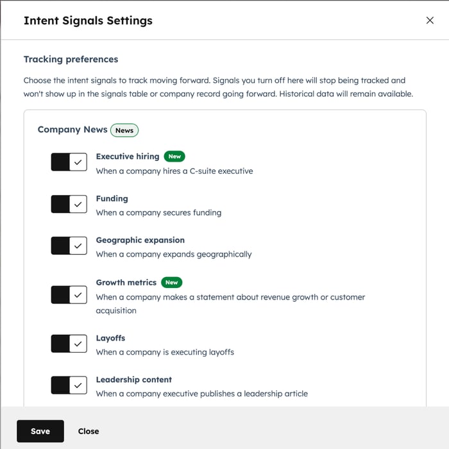The height and width of the screenshot is (449, 449).
Task: Click the News badge beside Company News
Action: tap(124, 130)
